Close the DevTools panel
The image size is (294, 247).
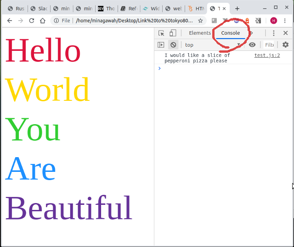(x=285, y=33)
